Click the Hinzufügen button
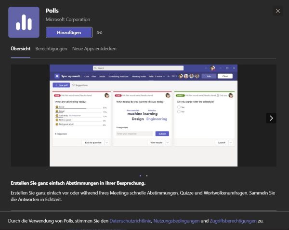 (x=69, y=32)
